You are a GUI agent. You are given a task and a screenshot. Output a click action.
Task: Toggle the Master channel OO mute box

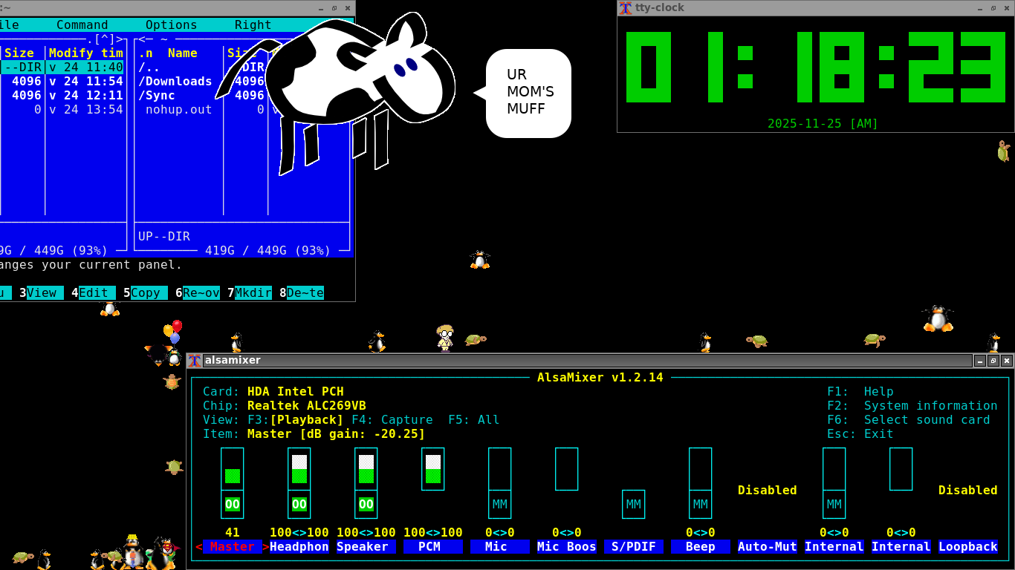click(x=233, y=505)
